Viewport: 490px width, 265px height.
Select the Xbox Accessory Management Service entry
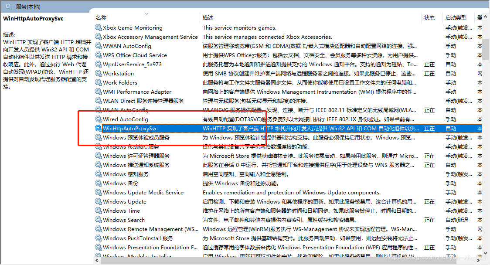150,37
